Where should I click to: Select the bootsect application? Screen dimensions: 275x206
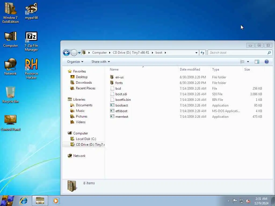tap(122, 105)
